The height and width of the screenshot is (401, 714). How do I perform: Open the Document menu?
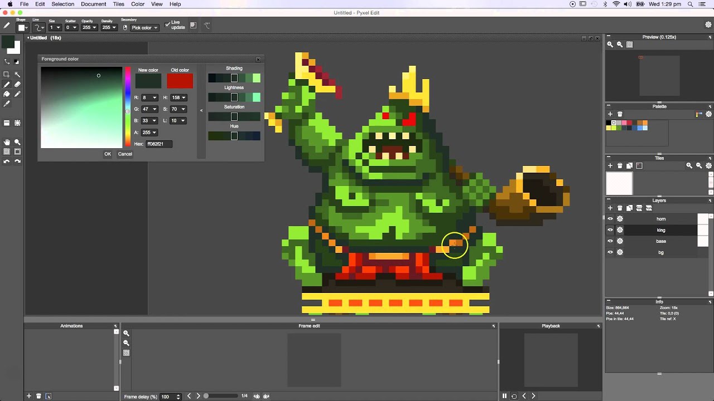point(93,4)
